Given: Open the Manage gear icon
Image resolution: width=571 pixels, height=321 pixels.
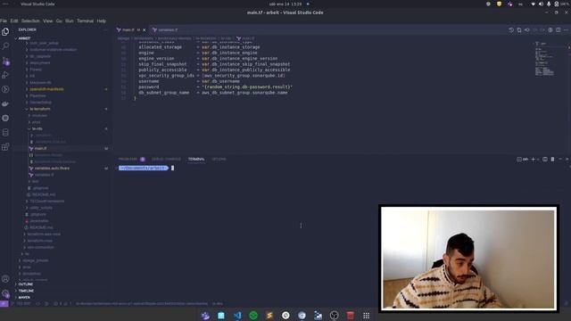Looking at the screenshot, I should pos(5,293).
